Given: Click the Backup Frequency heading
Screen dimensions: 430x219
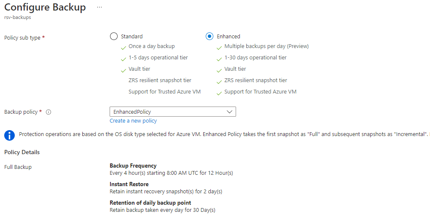Looking at the screenshot, I should pos(133,166).
